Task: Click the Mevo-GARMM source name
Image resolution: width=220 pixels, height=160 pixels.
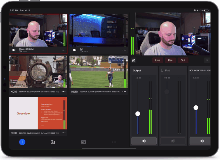Action: coord(26,49)
